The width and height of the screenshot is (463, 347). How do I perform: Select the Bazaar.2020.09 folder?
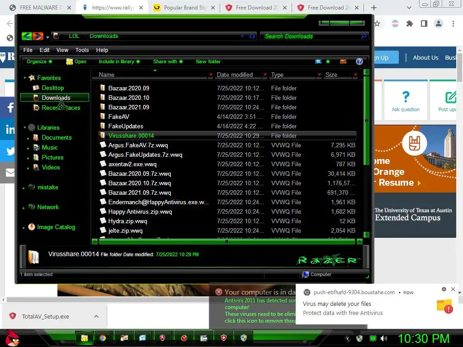[x=128, y=88]
